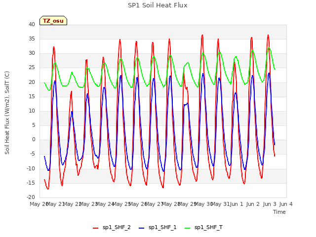This screenshot has width=316, height=237.
Task: Click the 5 y-axis tick label
Action: click(x=34, y=125)
